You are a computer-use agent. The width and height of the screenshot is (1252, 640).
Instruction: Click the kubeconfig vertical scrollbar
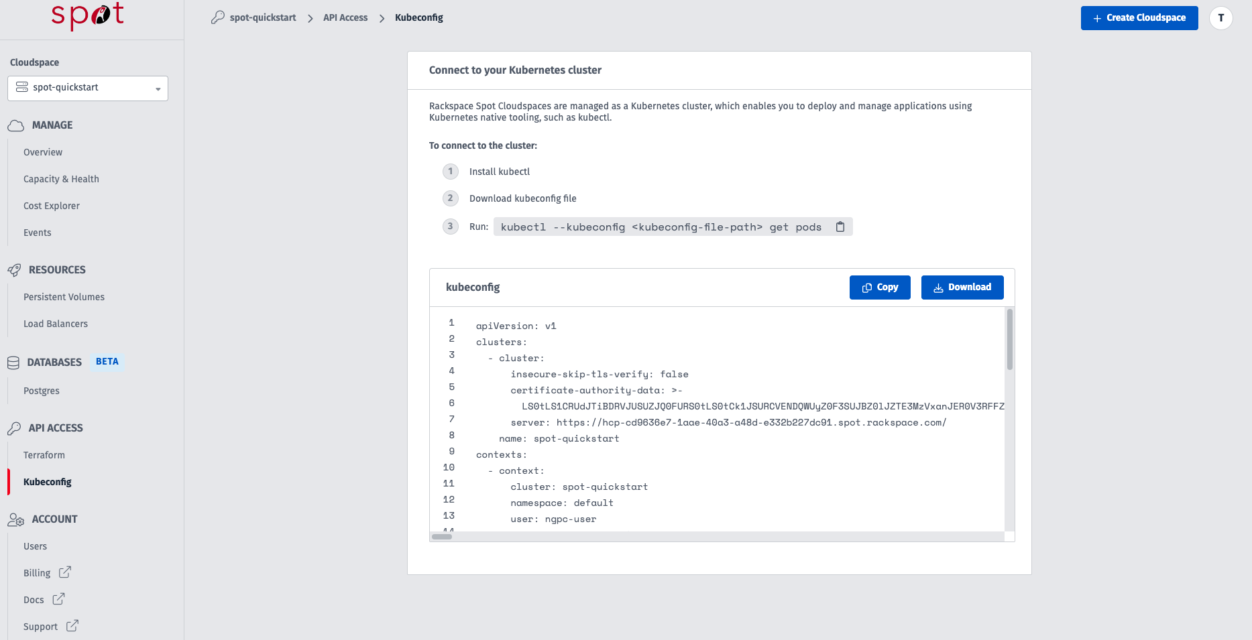click(x=1009, y=340)
